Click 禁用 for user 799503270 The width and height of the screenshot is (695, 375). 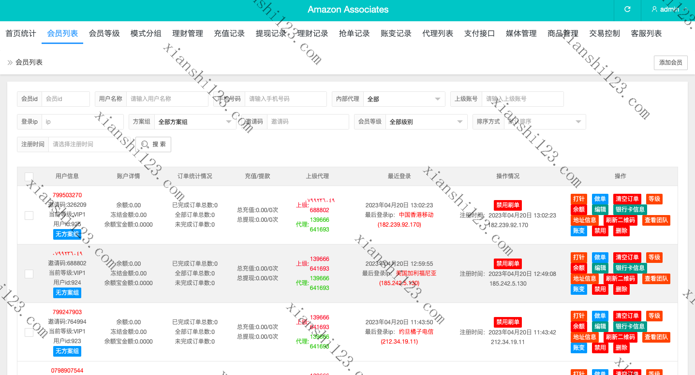pyautogui.click(x=600, y=231)
